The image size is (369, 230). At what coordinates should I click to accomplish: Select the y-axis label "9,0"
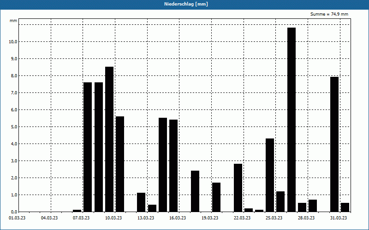14,59
